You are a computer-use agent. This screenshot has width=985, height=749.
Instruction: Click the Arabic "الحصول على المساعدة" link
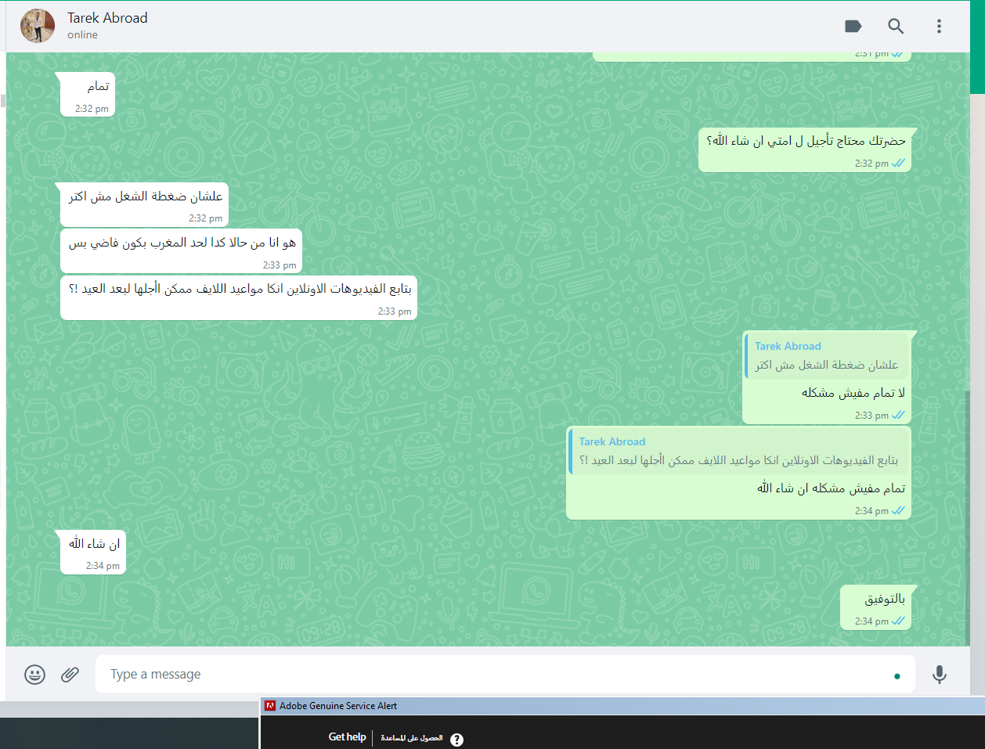tap(412, 738)
